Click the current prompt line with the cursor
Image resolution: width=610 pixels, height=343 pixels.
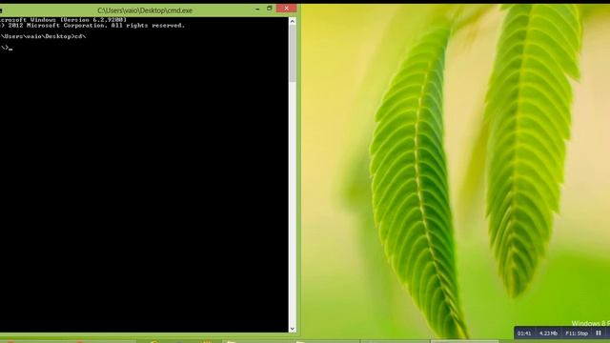point(7,48)
